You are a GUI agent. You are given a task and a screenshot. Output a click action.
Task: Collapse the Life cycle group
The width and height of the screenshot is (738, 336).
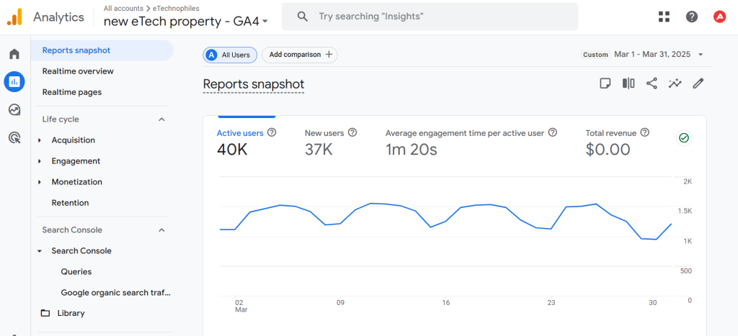(161, 119)
